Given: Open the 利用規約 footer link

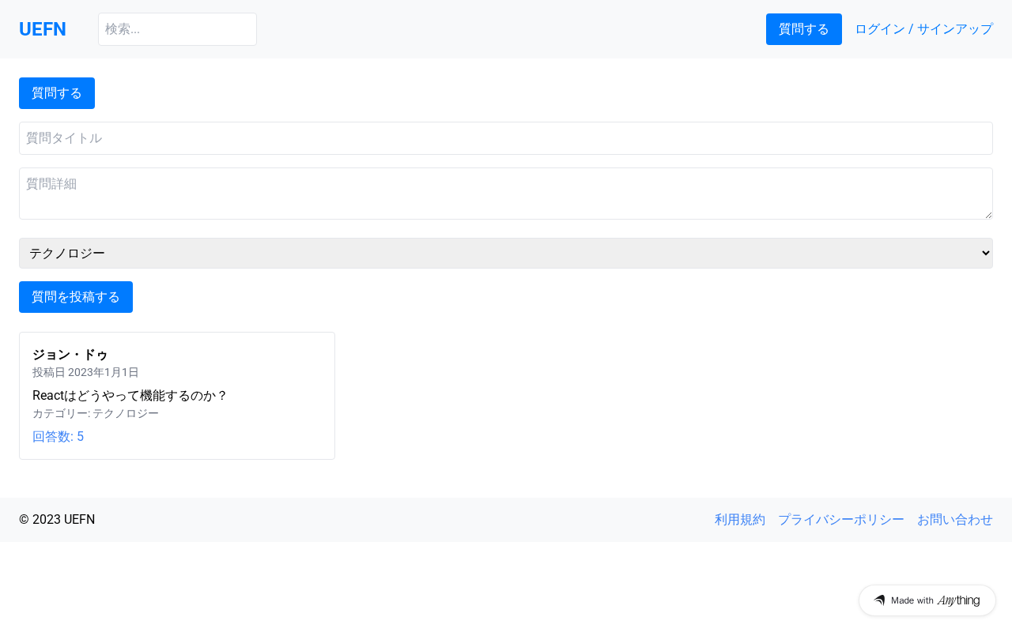Looking at the screenshot, I should (x=740, y=520).
